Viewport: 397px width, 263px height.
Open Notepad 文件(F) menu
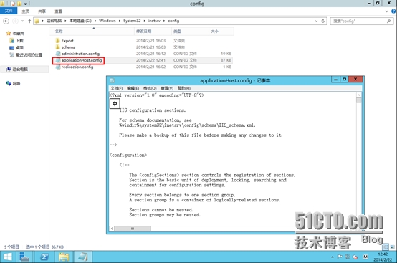[x=117, y=88]
